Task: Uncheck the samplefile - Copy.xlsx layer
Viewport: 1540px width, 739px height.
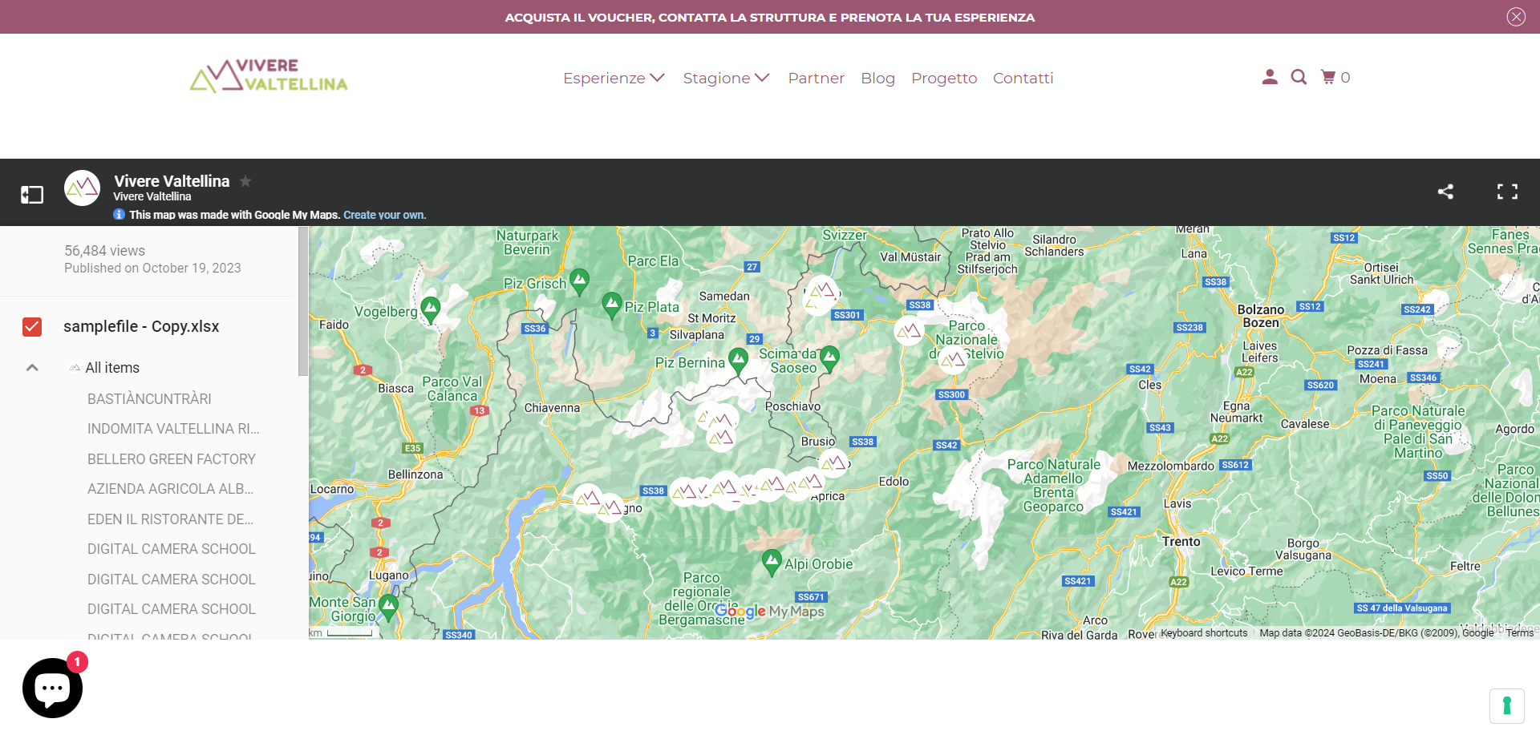Action: pyautogui.click(x=32, y=326)
